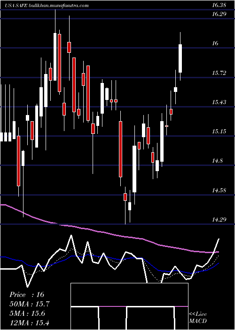Screen dimensions: 235x330
Task: Click the tallest white candle reaching 16.38
Action: [55, 57]
